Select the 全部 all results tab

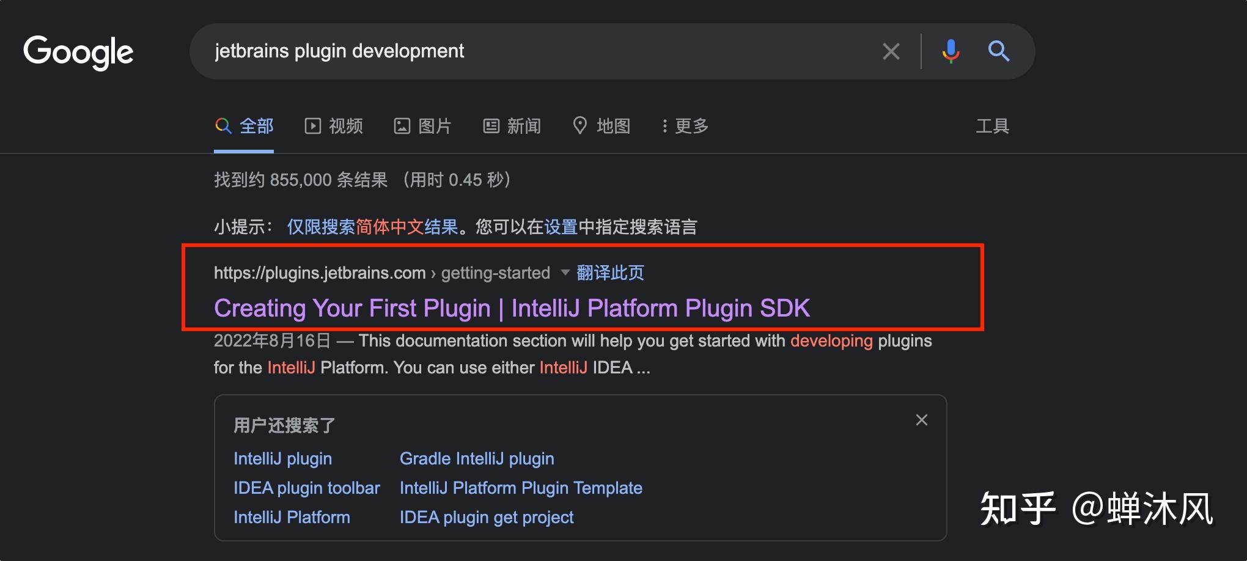(245, 126)
